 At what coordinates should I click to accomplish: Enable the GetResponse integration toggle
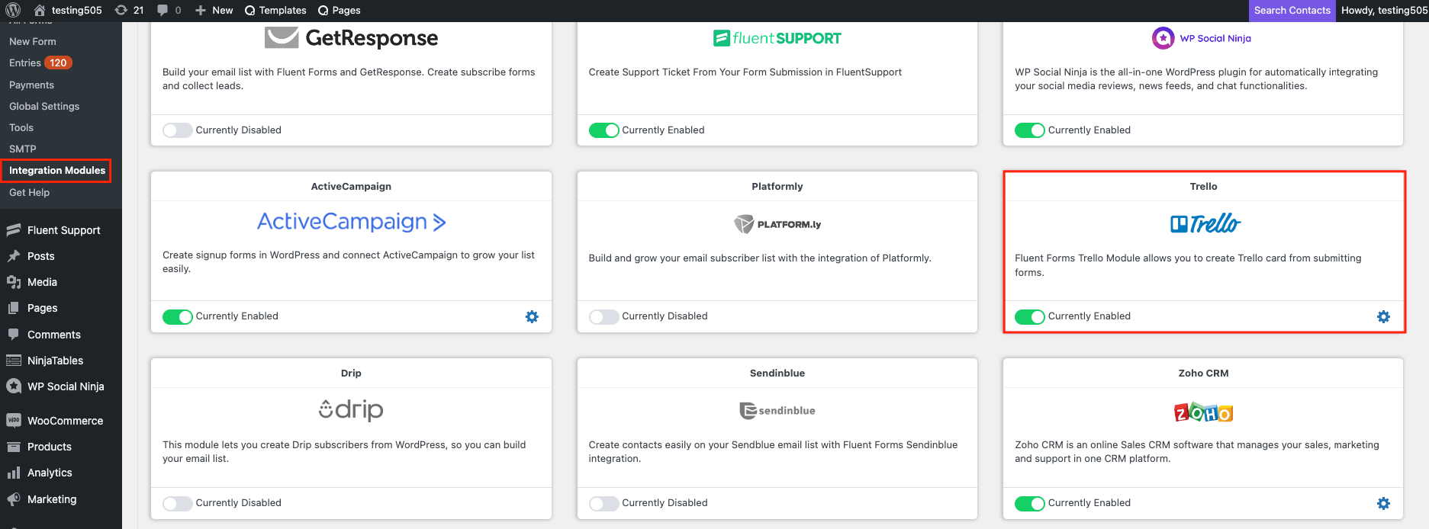pos(177,130)
